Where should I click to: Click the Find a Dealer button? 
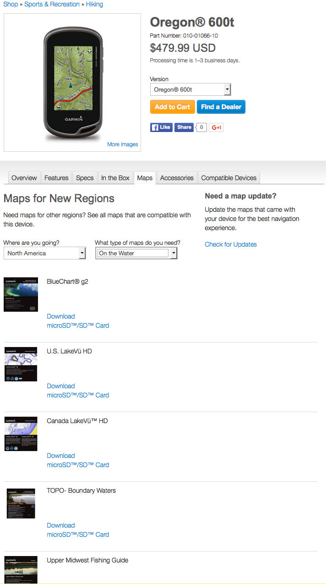221,107
